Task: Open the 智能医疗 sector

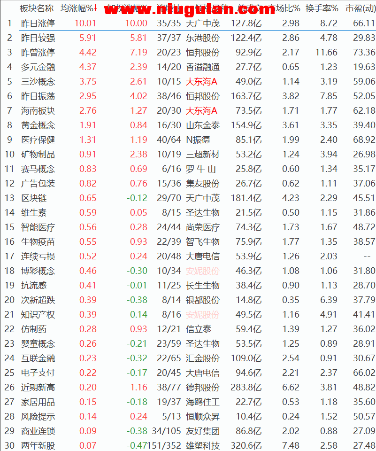Action: 38,227
